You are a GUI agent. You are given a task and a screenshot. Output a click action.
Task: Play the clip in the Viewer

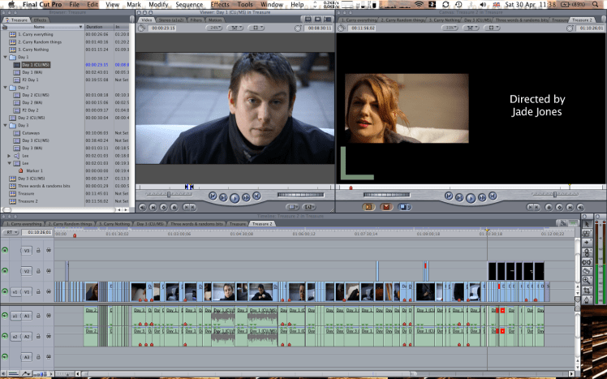pos(235,196)
